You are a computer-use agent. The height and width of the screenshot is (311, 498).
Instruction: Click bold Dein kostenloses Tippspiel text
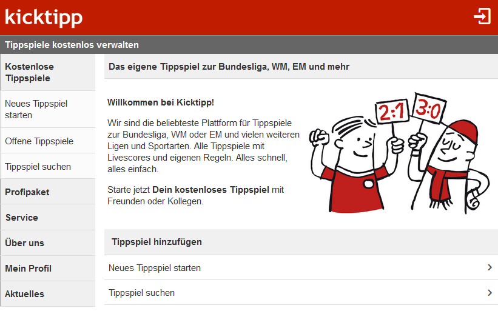tap(211, 190)
